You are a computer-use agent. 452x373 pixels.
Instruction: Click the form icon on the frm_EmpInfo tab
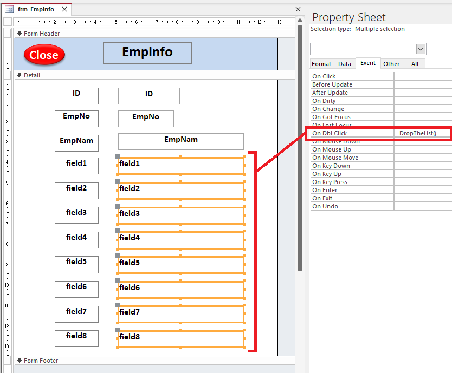pos(9,10)
